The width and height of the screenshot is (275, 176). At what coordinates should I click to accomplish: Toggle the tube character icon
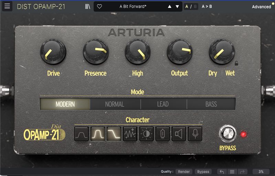162,134
